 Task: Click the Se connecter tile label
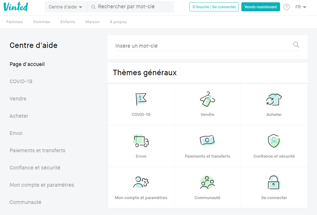click(274, 198)
